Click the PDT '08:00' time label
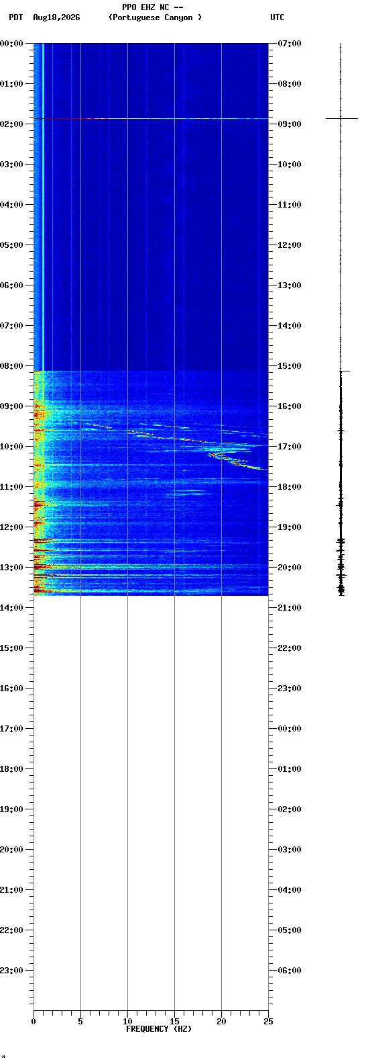Screen dimensions: 370x1064 click(12, 366)
